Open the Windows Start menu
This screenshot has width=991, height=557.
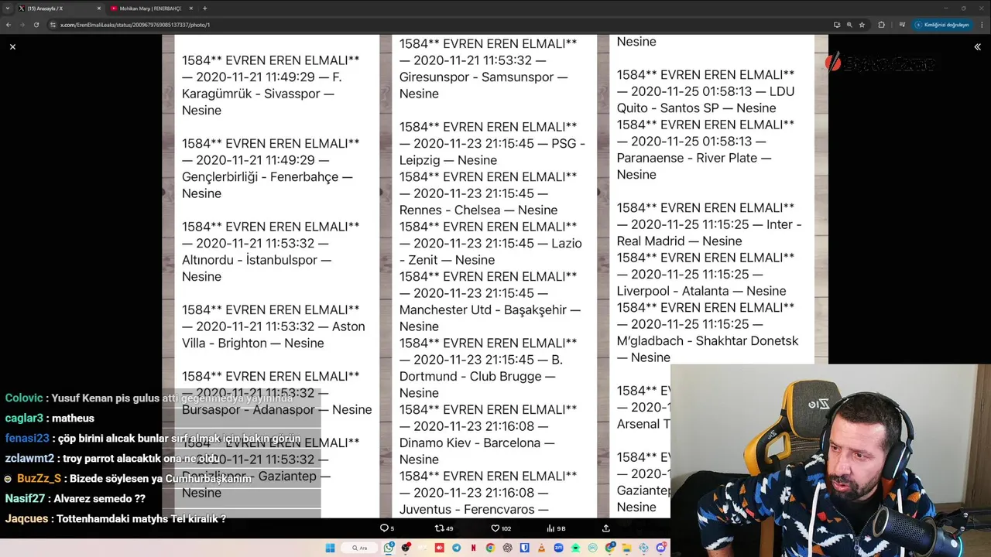[330, 548]
